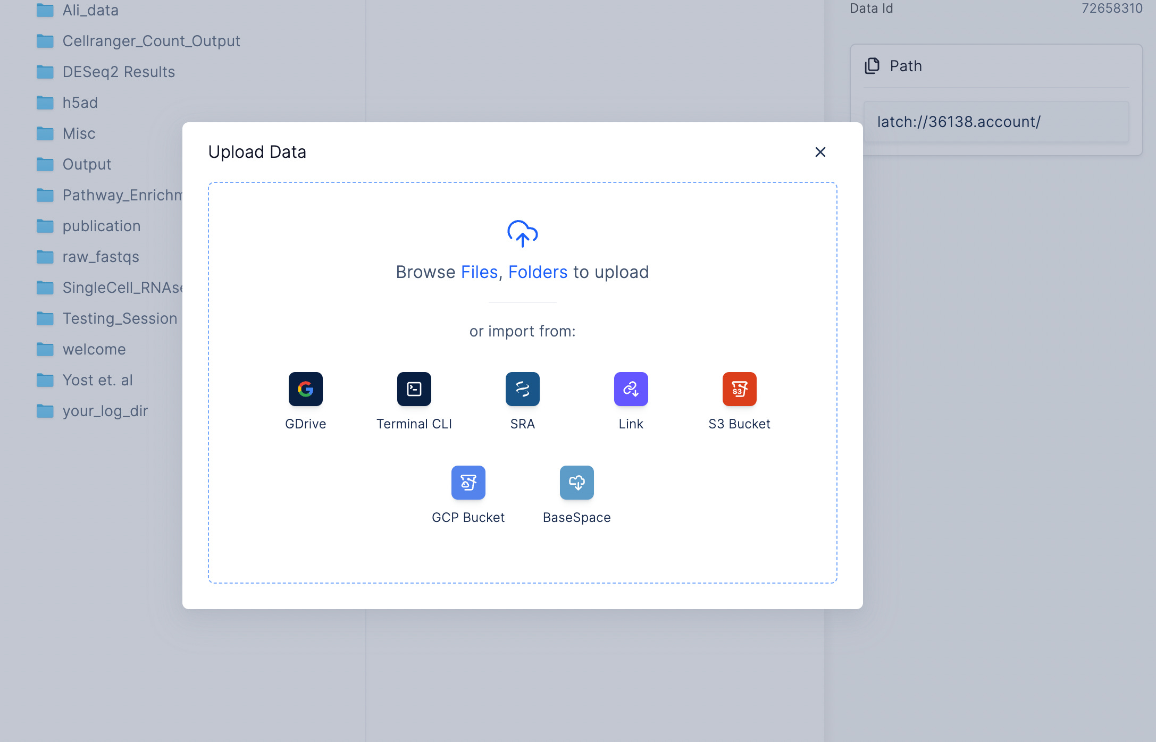Open the Terminal CLI import option
Image resolution: width=1156 pixels, height=742 pixels.
414,389
